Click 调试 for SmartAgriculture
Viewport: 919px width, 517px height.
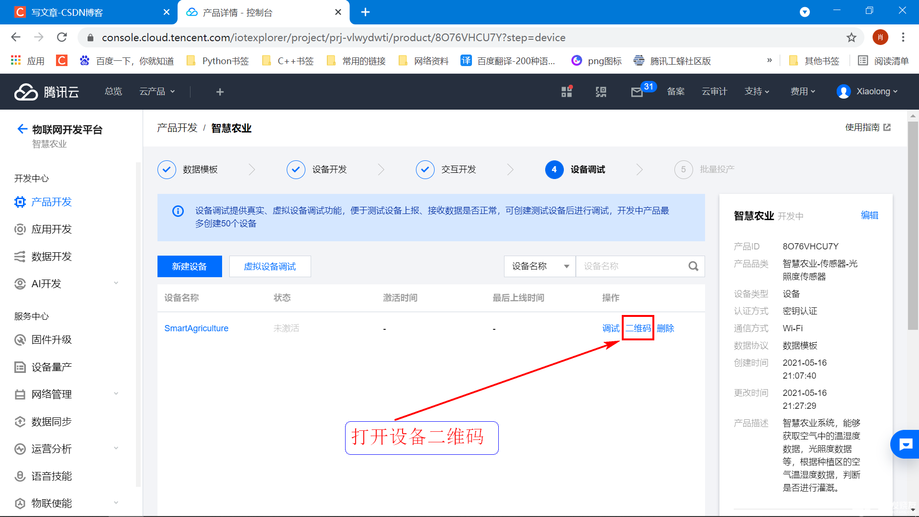pyautogui.click(x=611, y=328)
